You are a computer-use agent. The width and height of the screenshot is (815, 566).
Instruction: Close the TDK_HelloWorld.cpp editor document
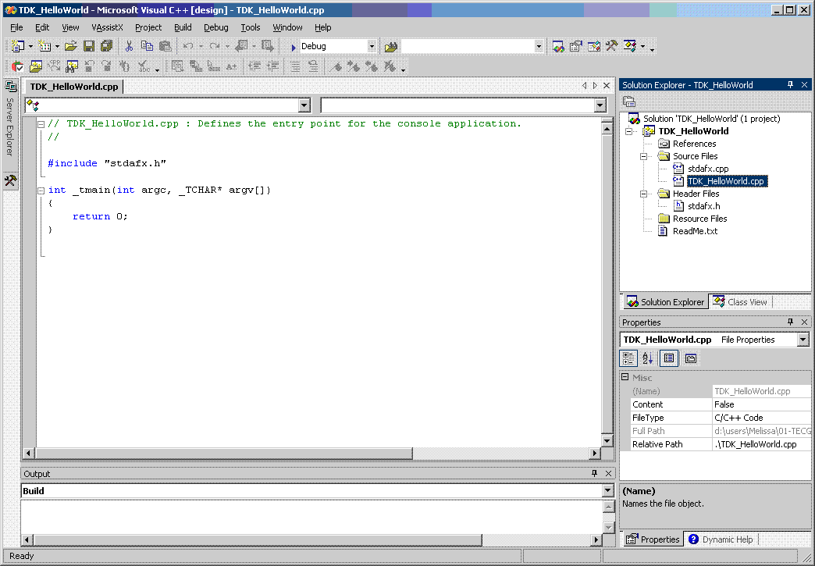[x=606, y=86]
